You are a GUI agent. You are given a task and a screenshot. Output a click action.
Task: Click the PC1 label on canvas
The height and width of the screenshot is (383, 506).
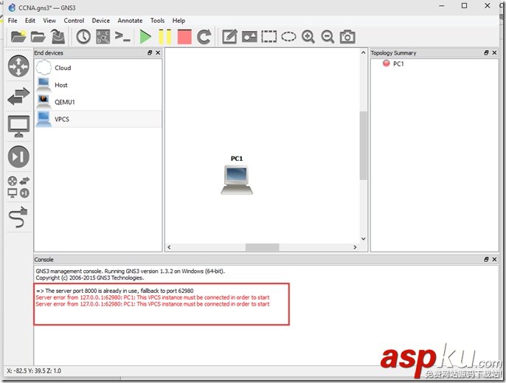(237, 159)
